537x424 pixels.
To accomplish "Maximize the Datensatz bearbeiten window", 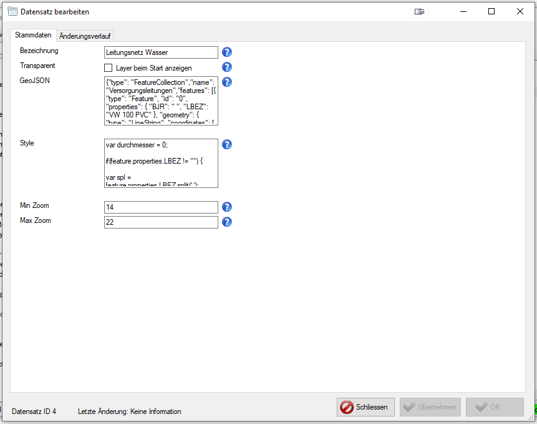I will tap(491, 11).
